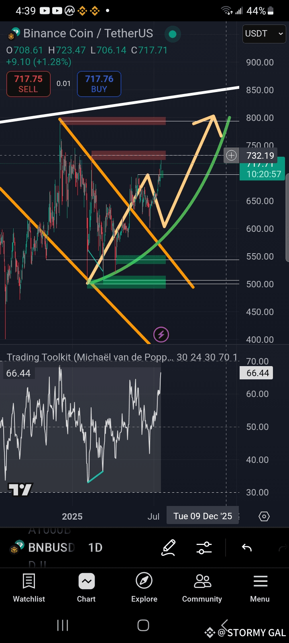The height and width of the screenshot is (643, 289).
Task: Tap the +9.10 (+1.28%) change value
Action: (39, 62)
